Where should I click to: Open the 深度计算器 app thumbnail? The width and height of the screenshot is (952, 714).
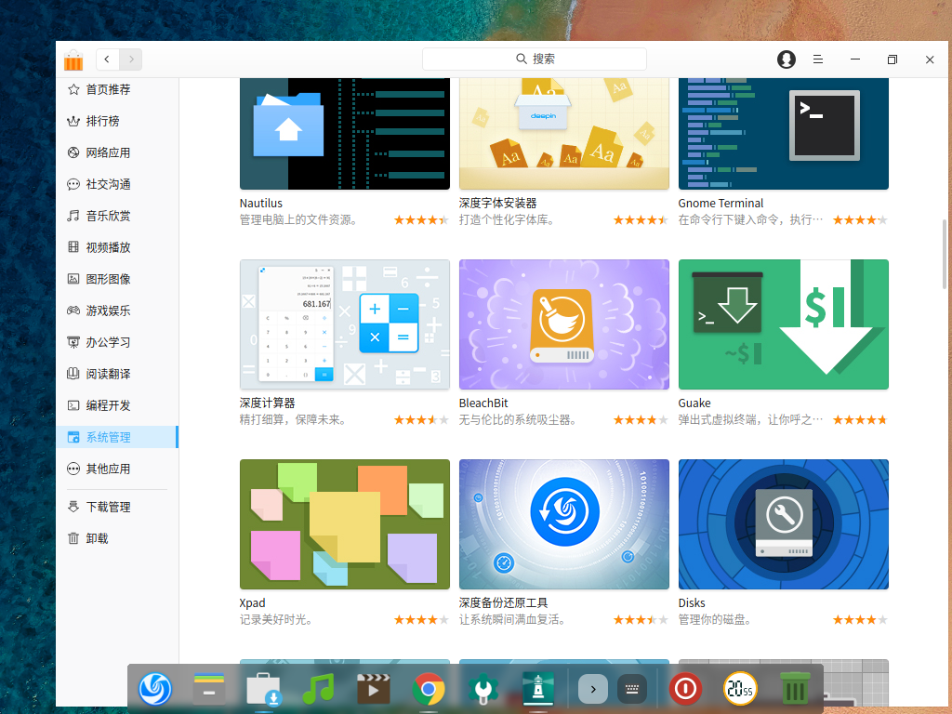(x=345, y=324)
